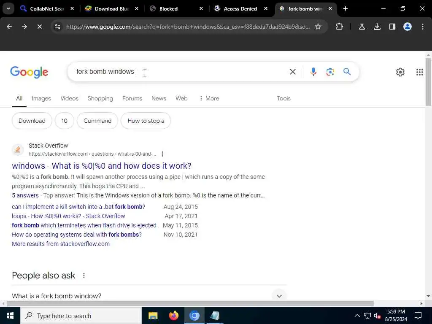Open 'What is %0|%0' result link
This screenshot has width=432, height=324.
(101, 166)
